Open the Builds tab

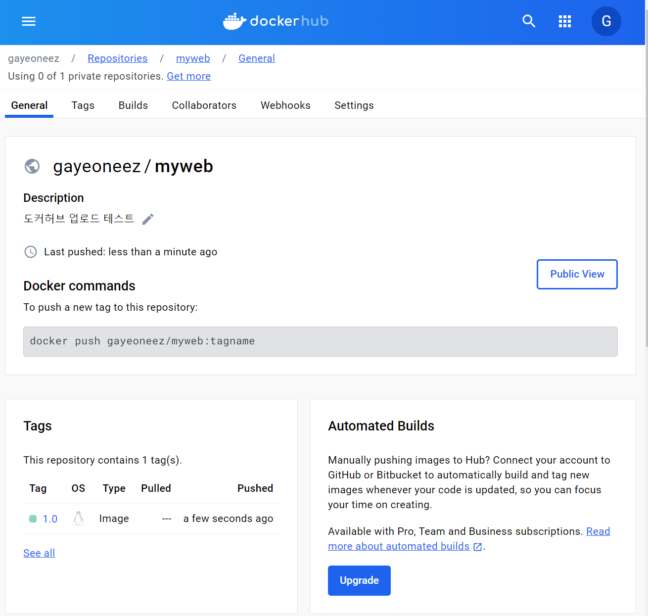(x=133, y=105)
